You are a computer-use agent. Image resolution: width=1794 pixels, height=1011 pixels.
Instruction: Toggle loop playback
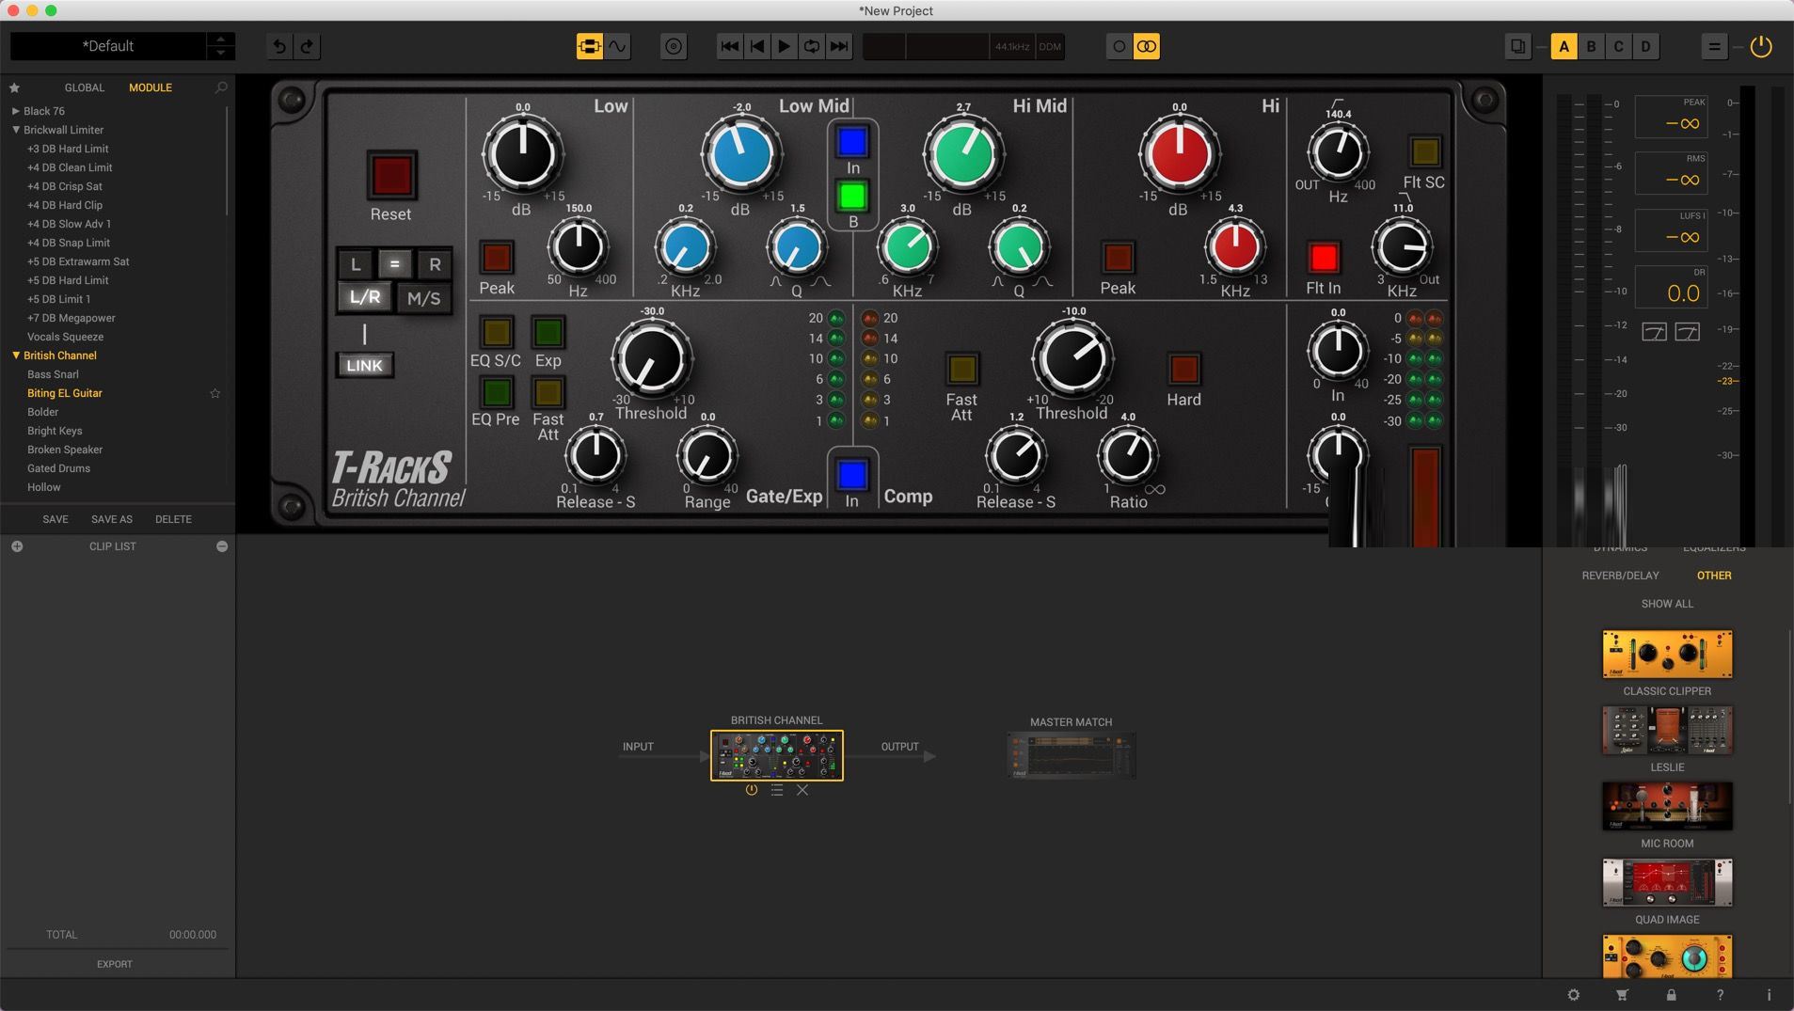[811, 46]
